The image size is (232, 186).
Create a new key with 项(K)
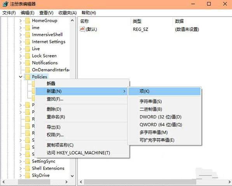click(x=164, y=91)
